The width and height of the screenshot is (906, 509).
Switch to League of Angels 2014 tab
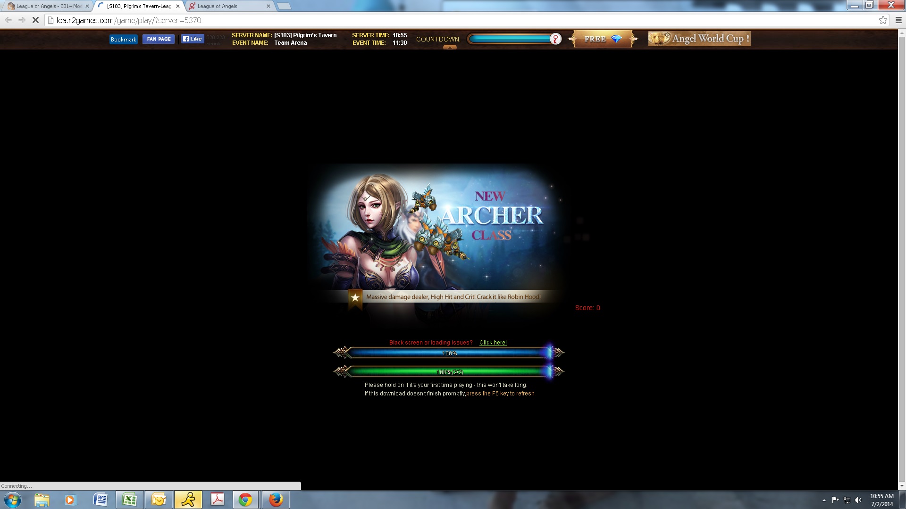click(47, 6)
